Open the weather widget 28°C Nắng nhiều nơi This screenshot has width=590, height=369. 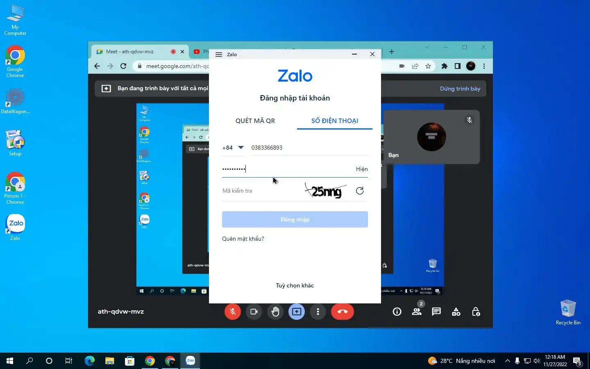click(461, 361)
